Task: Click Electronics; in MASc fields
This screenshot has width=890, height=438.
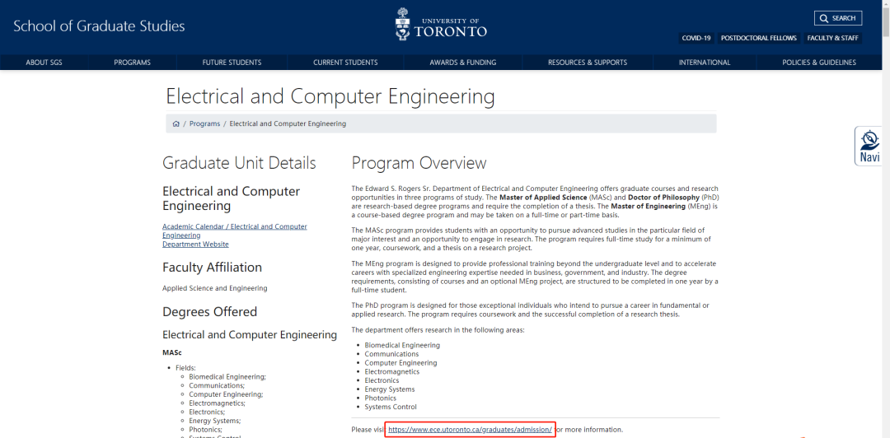Action: pos(207,412)
